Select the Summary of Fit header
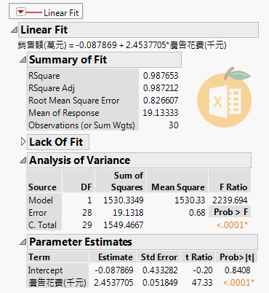Image resolution: width=269 pixels, height=293 pixels. (104, 60)
